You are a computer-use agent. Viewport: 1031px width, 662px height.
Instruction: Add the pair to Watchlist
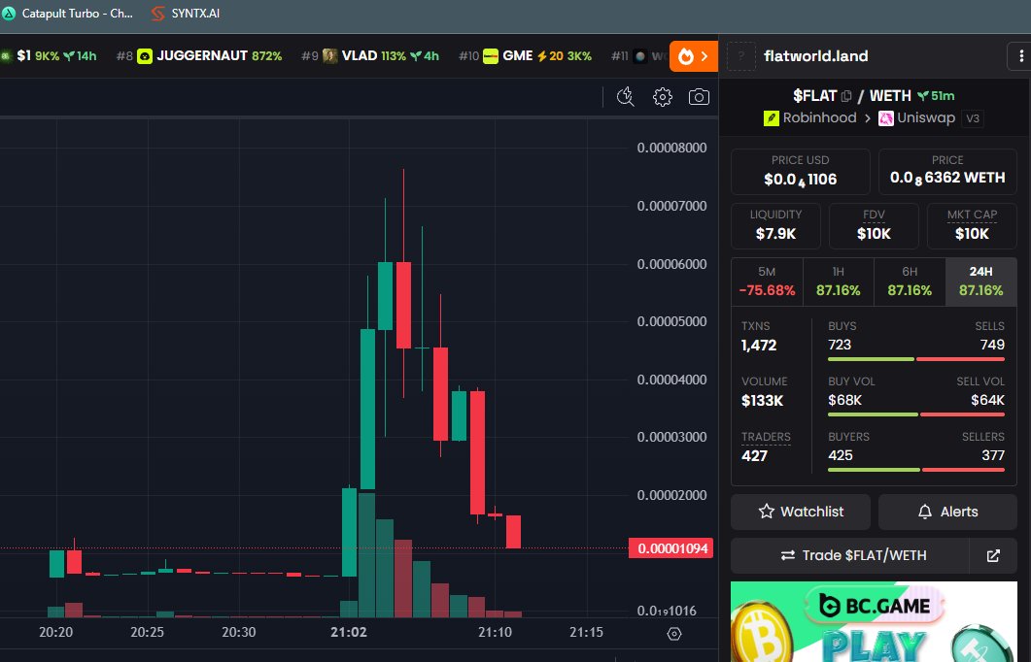[800, 512]
